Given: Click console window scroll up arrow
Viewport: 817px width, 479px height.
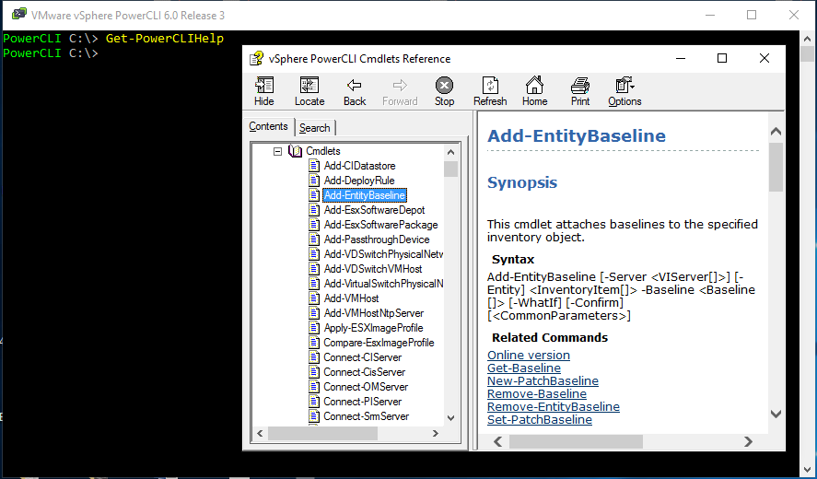Looking at the screenshot, I should pos(807,38).
